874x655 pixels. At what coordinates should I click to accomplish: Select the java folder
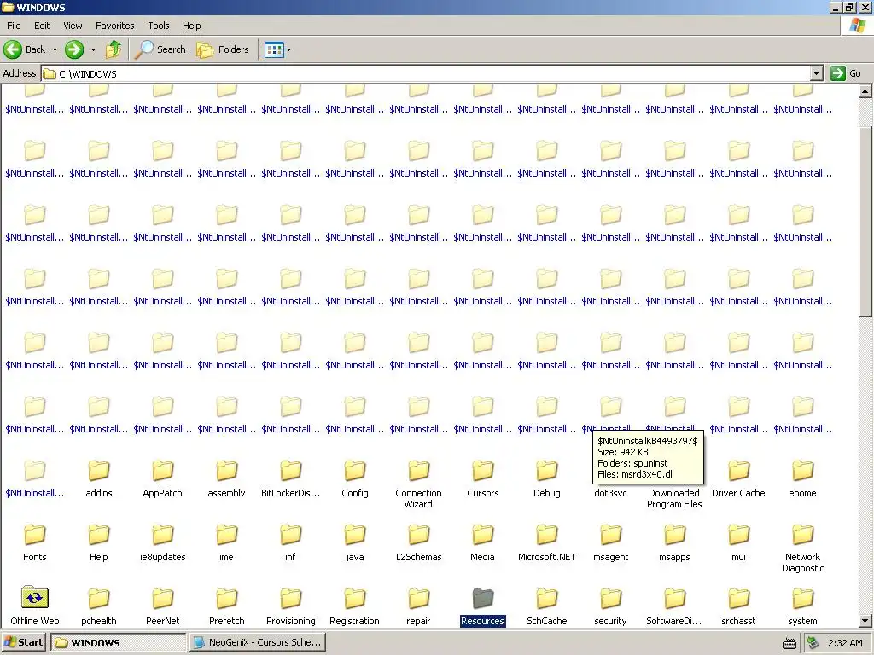coord(354,543)
